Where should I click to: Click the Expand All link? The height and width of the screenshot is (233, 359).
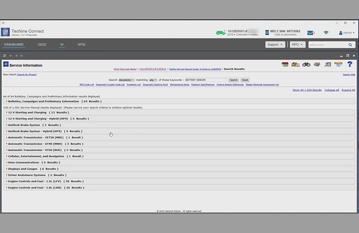pos(348,90)
